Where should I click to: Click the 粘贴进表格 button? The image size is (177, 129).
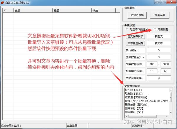[137, 15]
